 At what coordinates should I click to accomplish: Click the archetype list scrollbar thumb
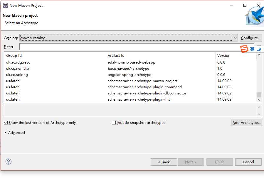[259, 95]
